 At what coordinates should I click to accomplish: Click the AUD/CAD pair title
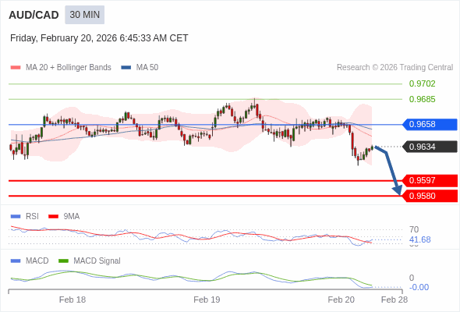(x=34, y=15)
